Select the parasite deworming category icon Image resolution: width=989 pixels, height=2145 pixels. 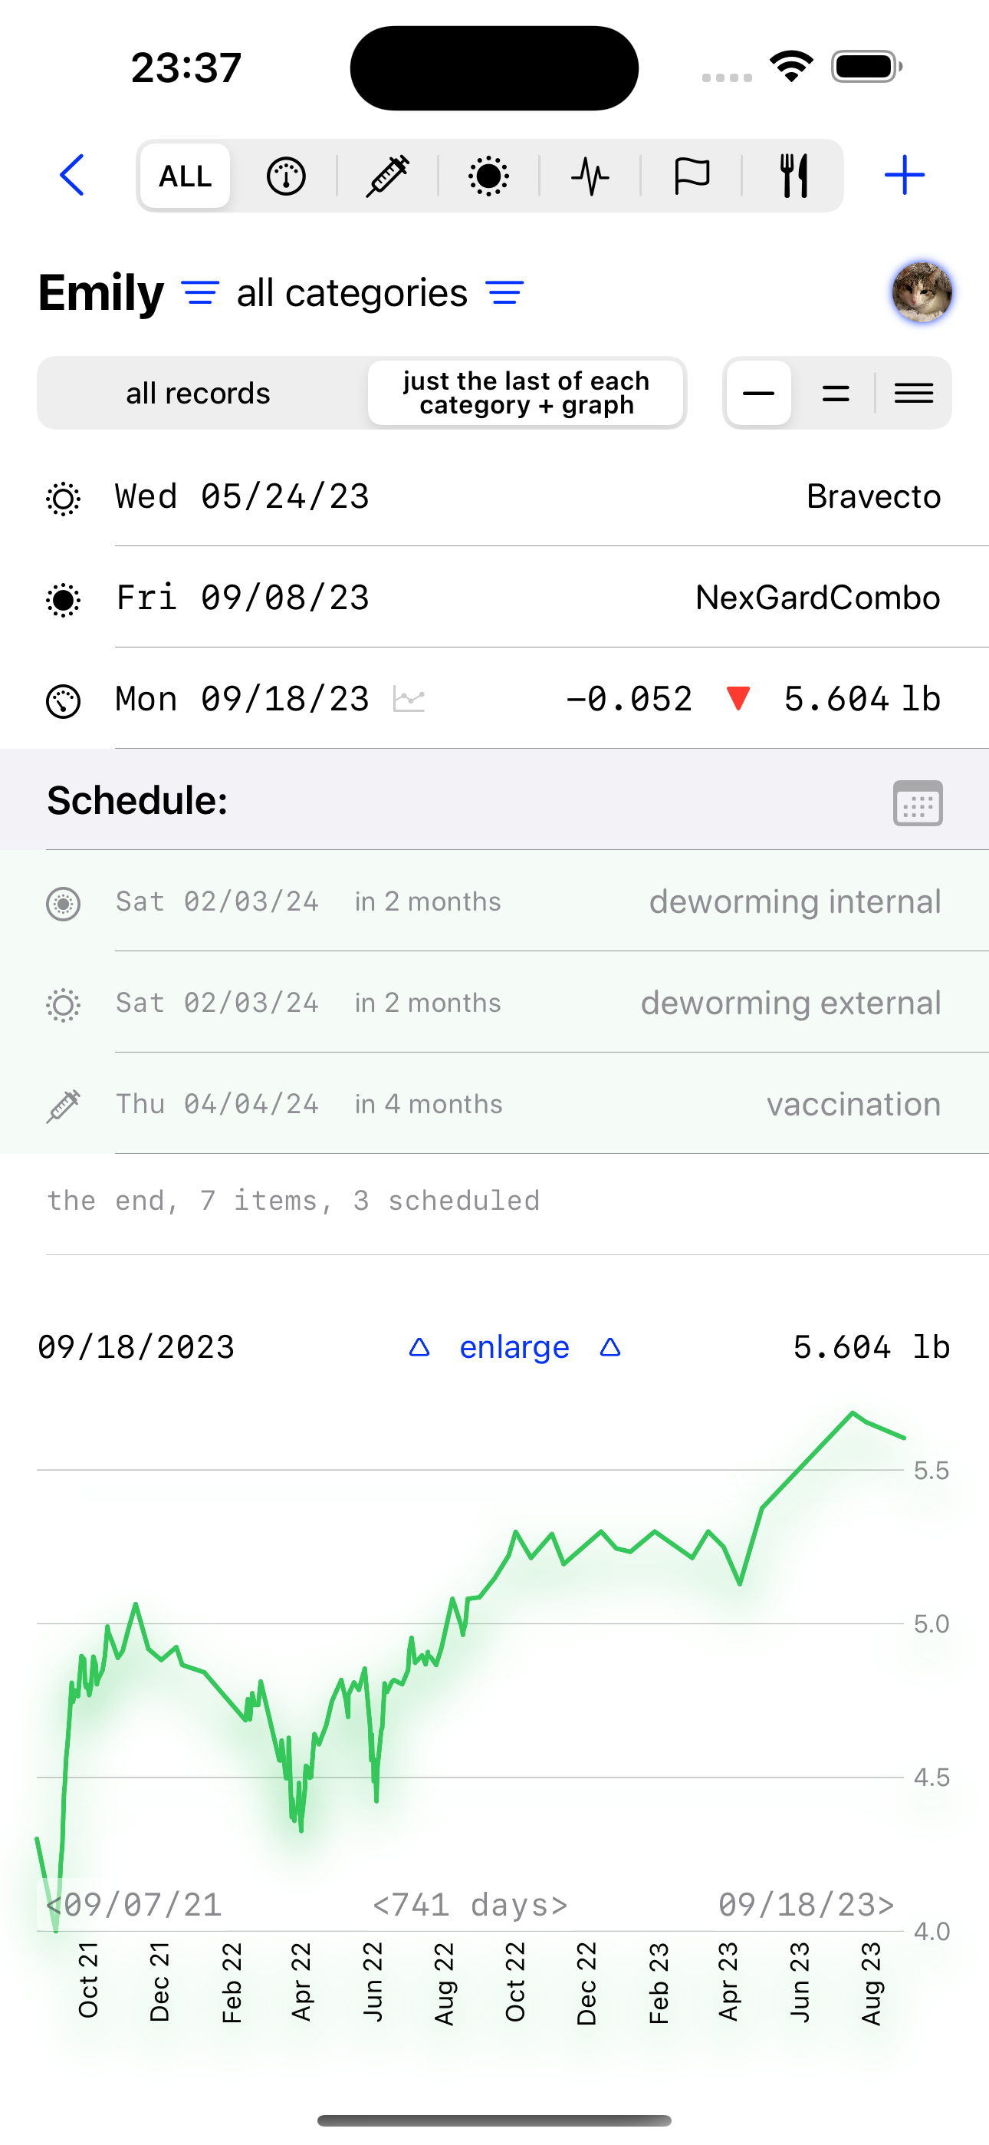click(x=488, y=176)
